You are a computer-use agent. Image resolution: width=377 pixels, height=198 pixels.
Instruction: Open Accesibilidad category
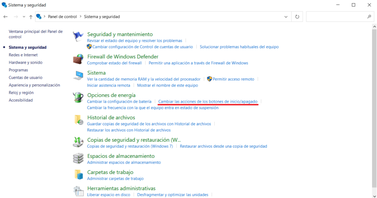pyautogui.click(x=21, y=100)
